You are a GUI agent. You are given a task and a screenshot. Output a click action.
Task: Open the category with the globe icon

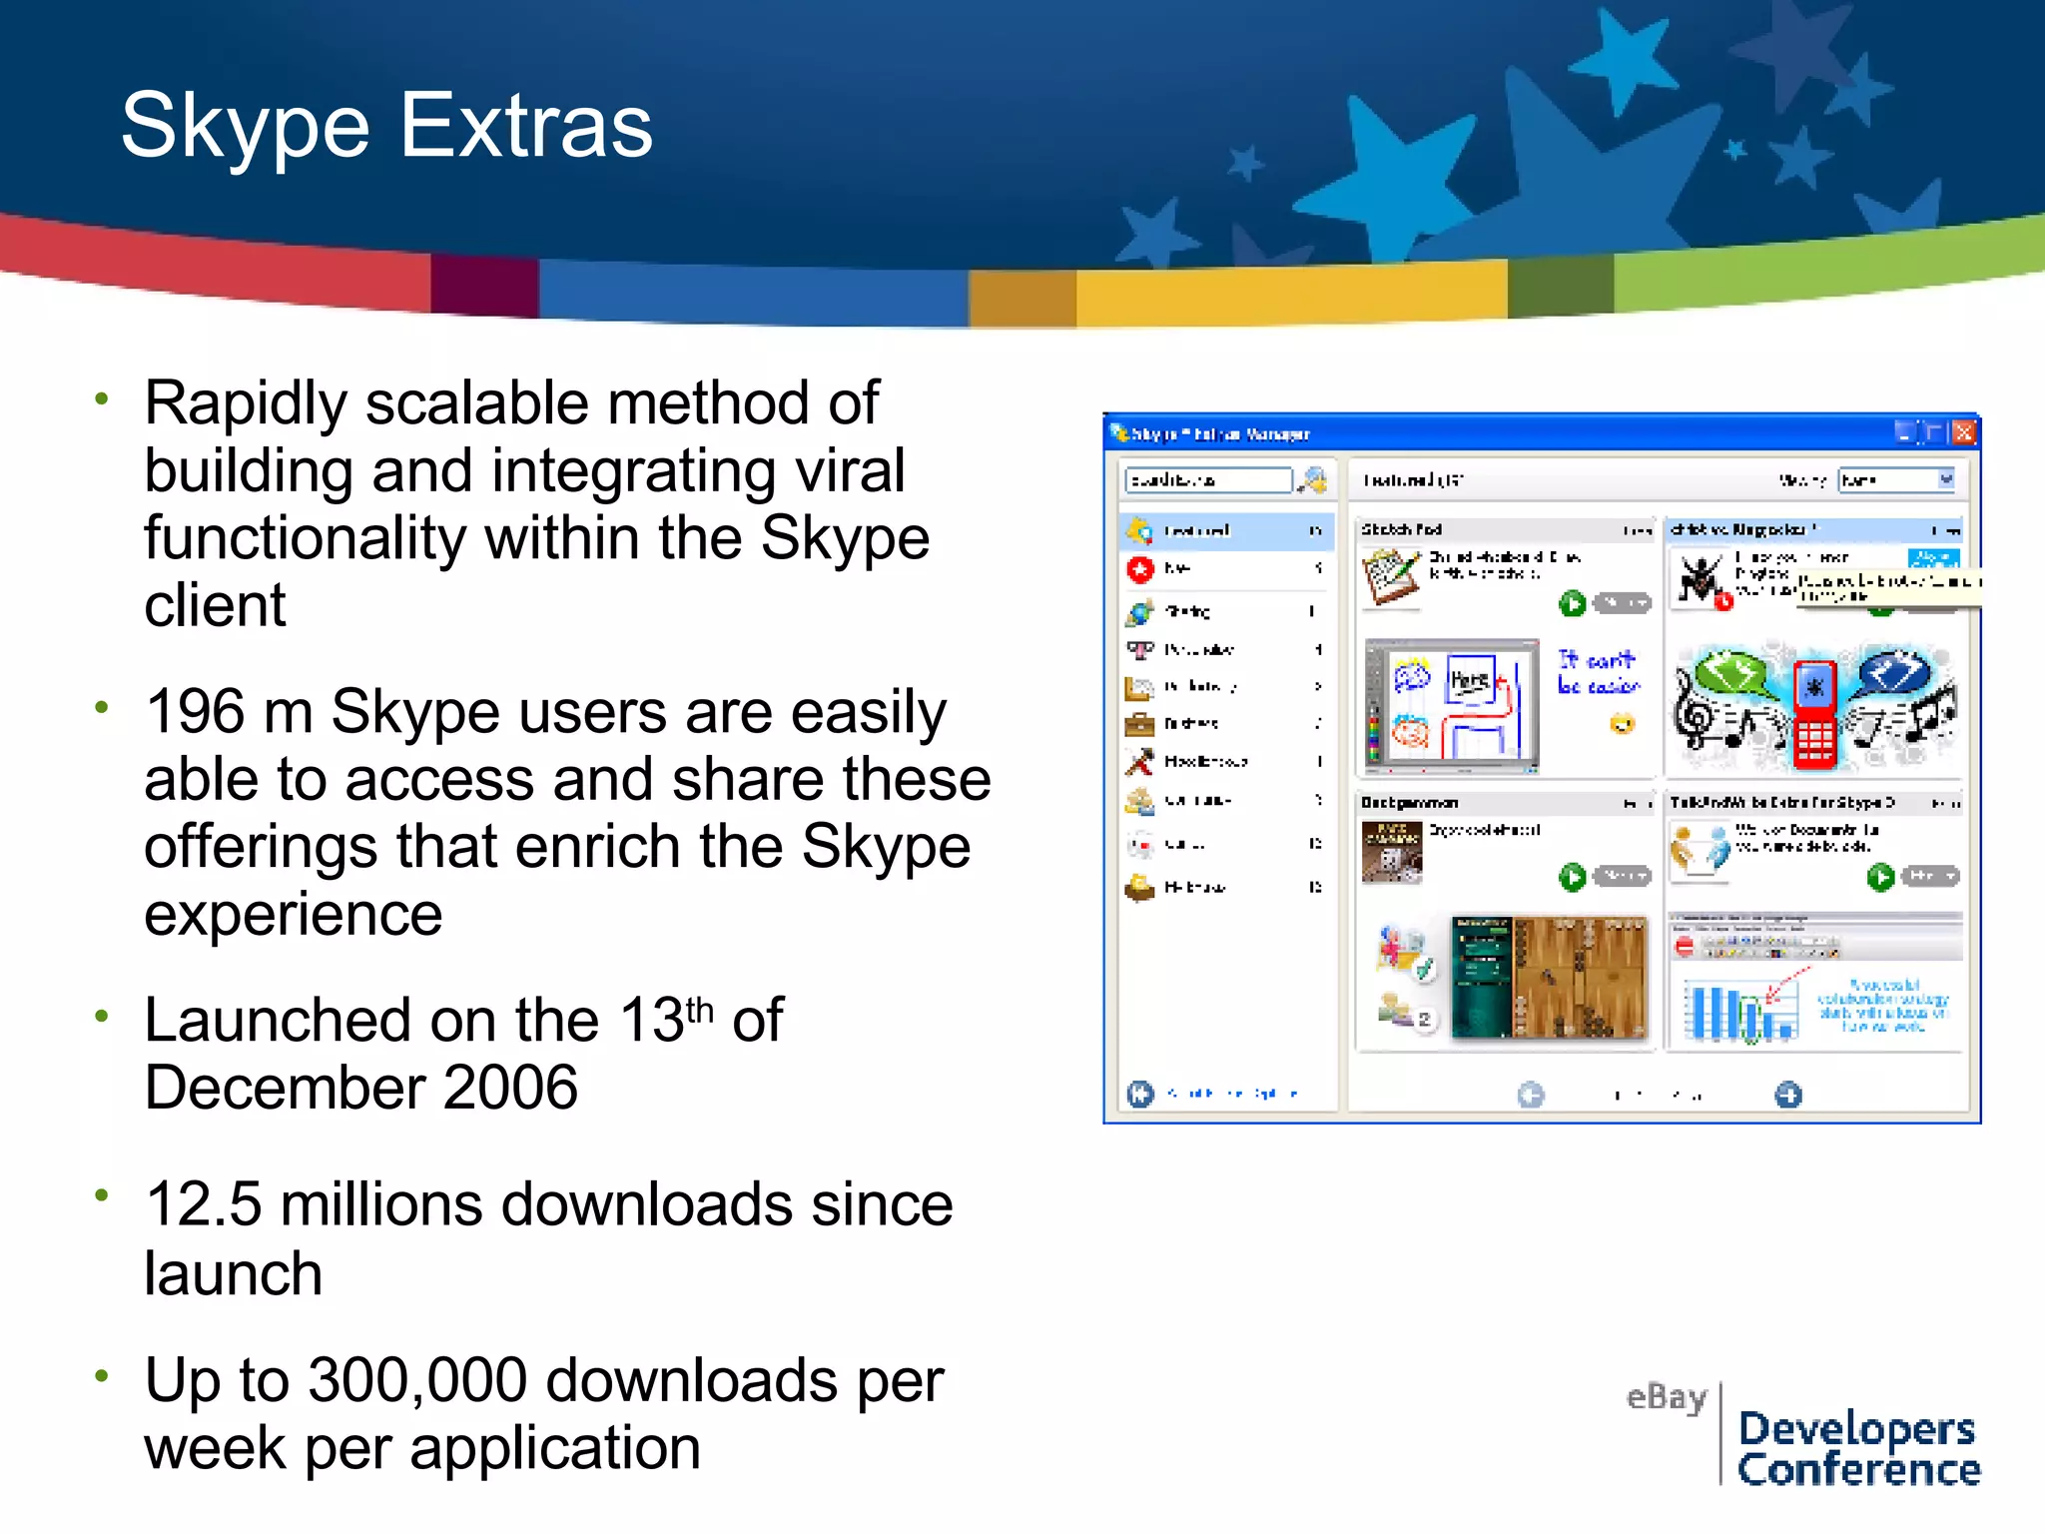pyautogui.click(x=1228, y=610)
